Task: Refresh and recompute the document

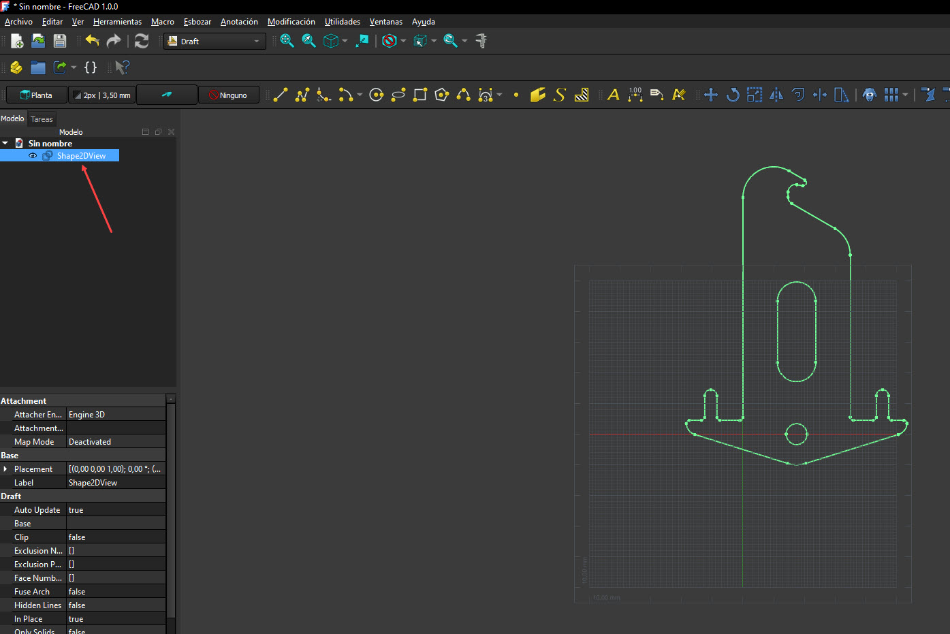Action: click(x=142, y=41)
